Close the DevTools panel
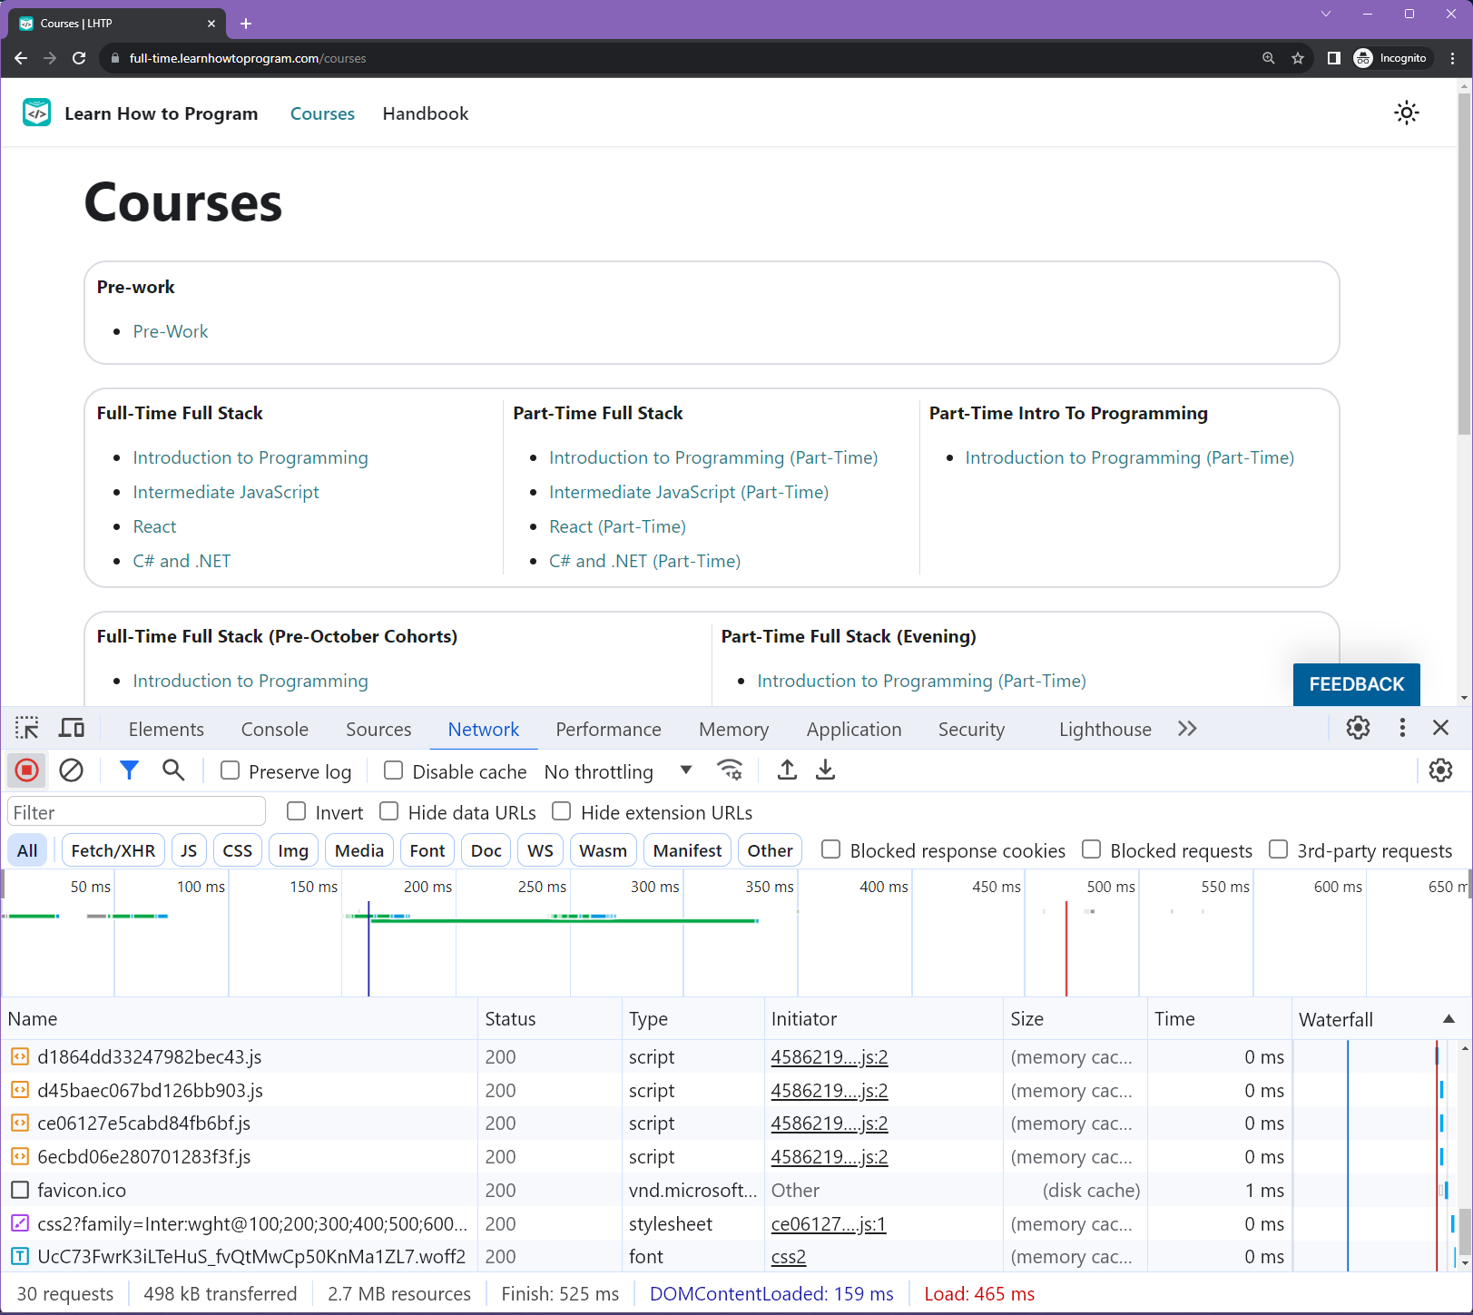Screen dimensions: 1473x1315 tap(1440, 728)
